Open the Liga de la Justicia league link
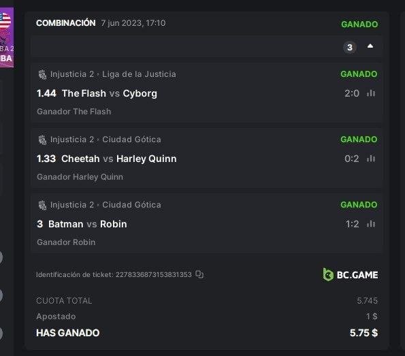 [139, 74]
